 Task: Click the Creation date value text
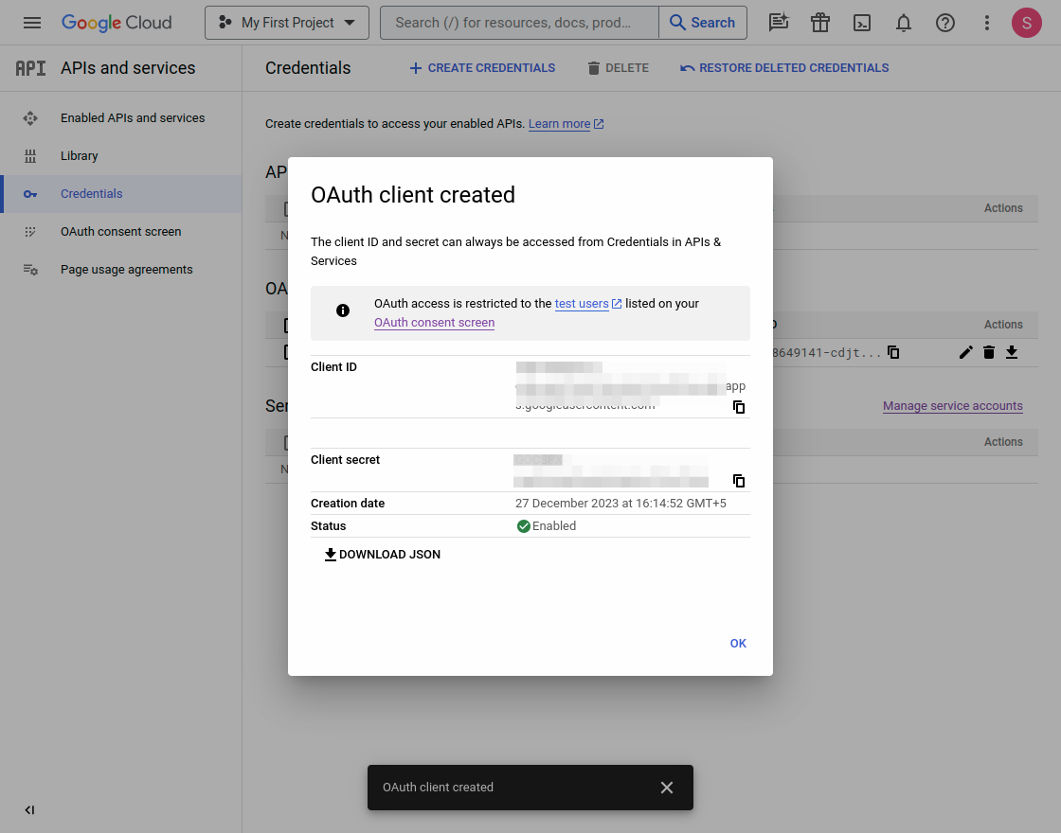[620, 503]
